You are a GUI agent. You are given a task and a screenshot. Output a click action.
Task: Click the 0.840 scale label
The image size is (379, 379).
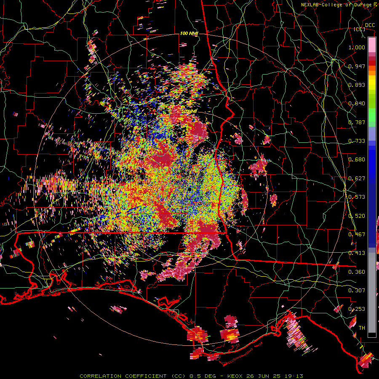[357, 104]
